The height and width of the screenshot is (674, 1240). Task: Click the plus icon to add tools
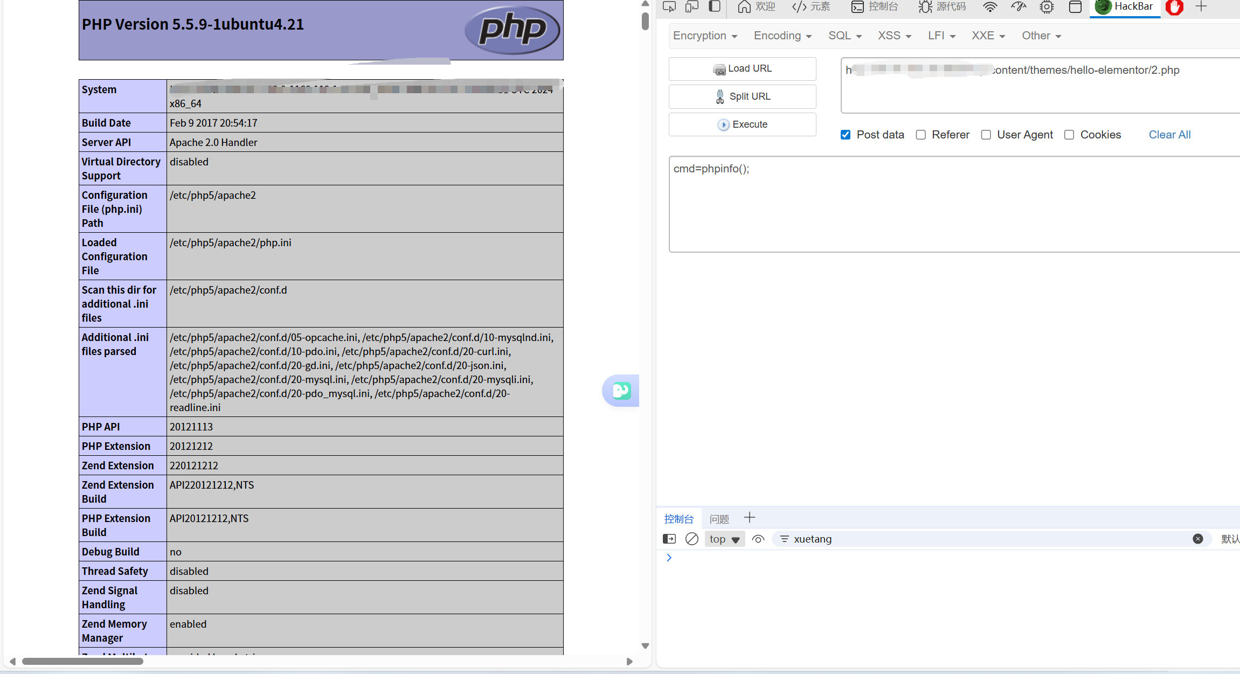1201,6
